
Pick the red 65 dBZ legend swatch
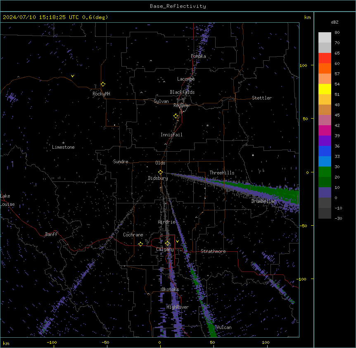[325, 58]
